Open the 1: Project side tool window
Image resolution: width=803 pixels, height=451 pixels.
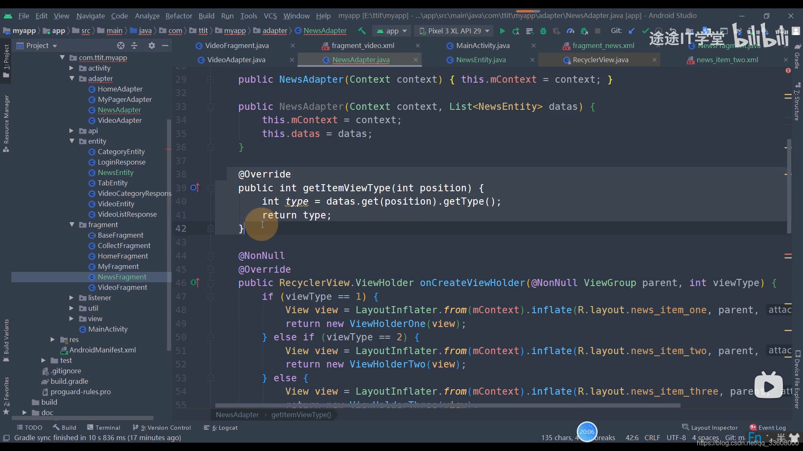coord(6,61)
